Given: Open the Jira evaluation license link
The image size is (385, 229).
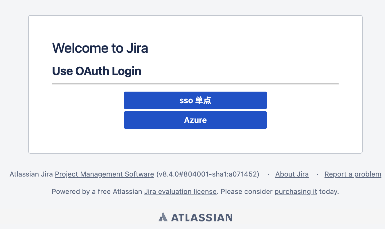Looking at the screenshot, I should tap(180, 192).
